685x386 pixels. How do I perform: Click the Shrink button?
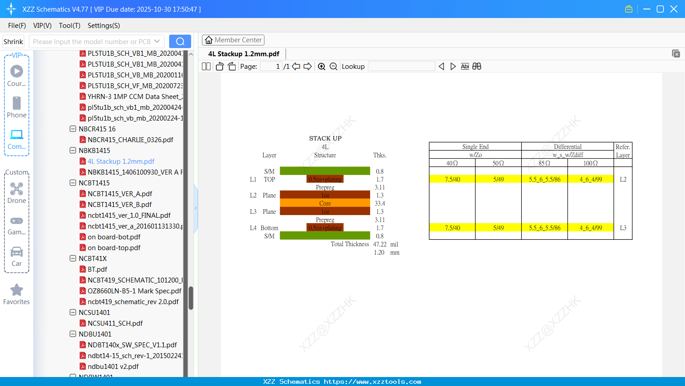pyautogui.click(x=13, y=41)
